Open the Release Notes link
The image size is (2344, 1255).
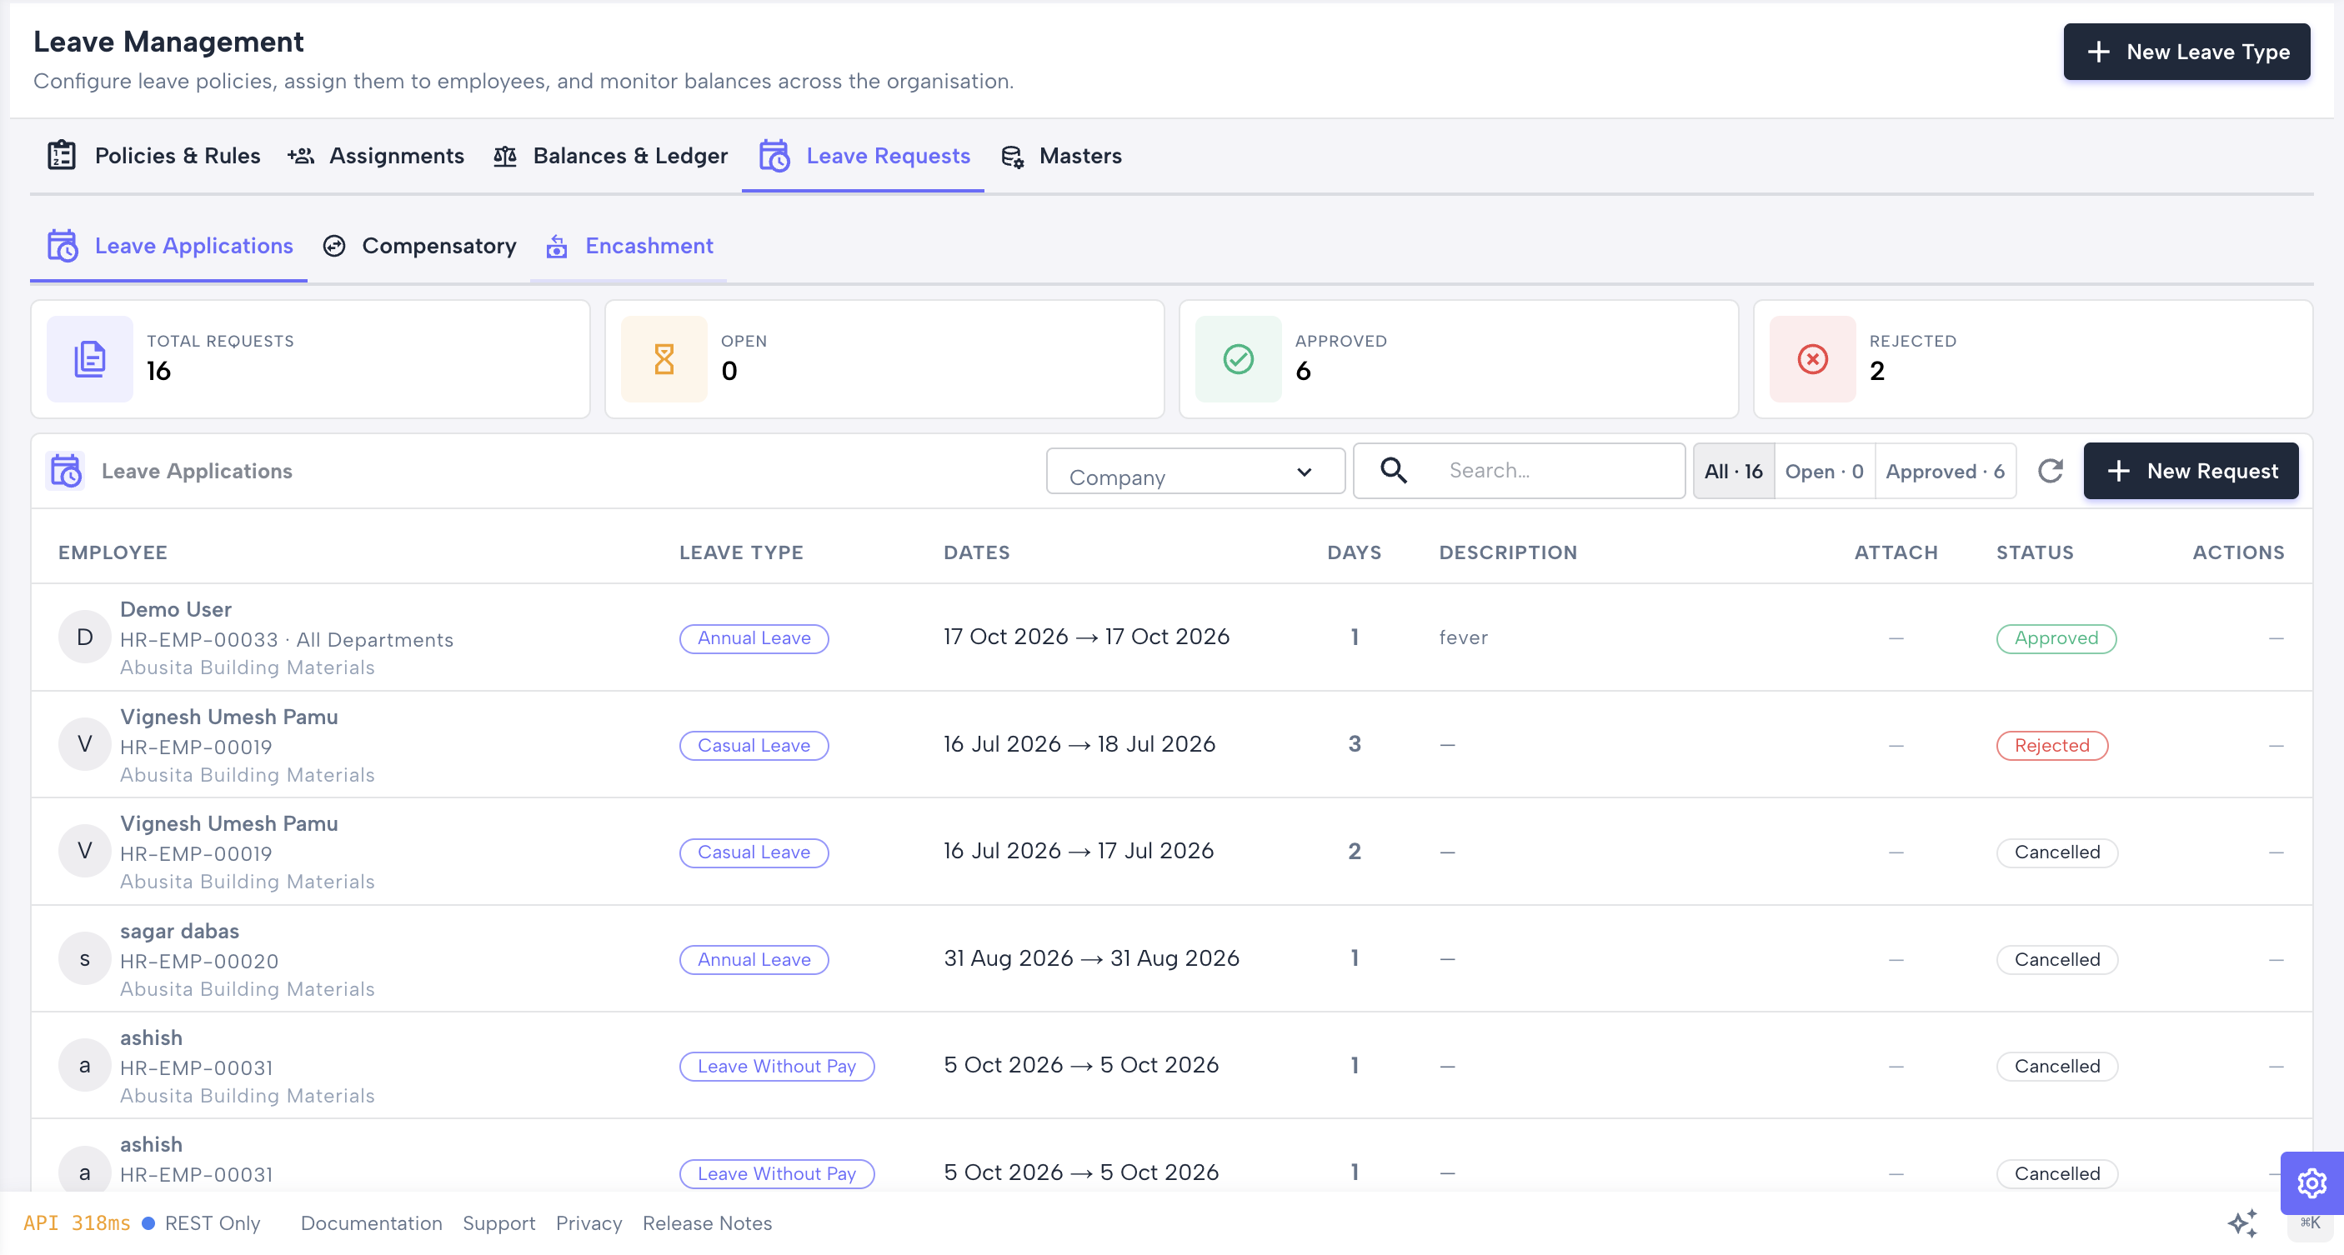click(707, 1223)
